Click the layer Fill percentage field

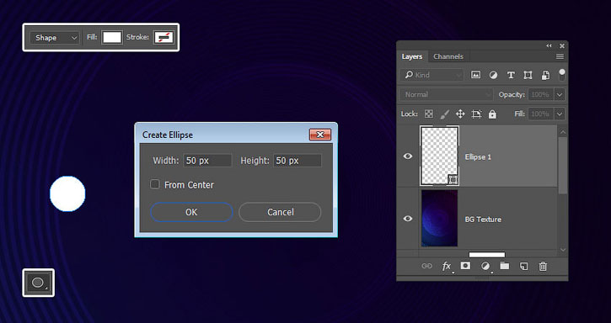click(x=541, y=114)
